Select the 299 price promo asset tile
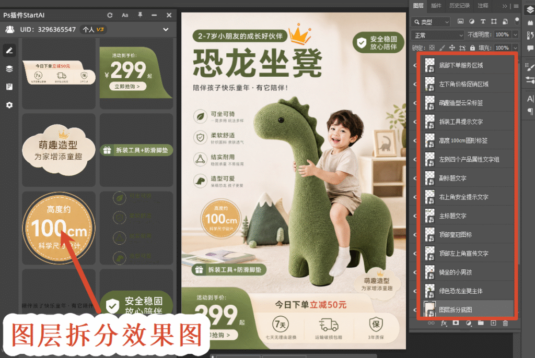 coord(136,73)
